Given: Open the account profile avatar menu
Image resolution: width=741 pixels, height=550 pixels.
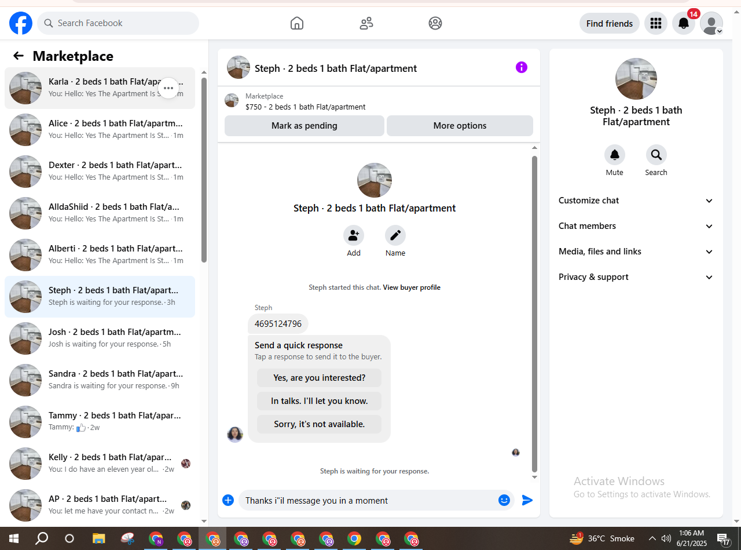Looking at the screenshot, I should tap(711, 23).
